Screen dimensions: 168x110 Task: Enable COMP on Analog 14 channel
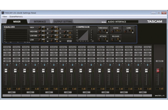[129, 55]
